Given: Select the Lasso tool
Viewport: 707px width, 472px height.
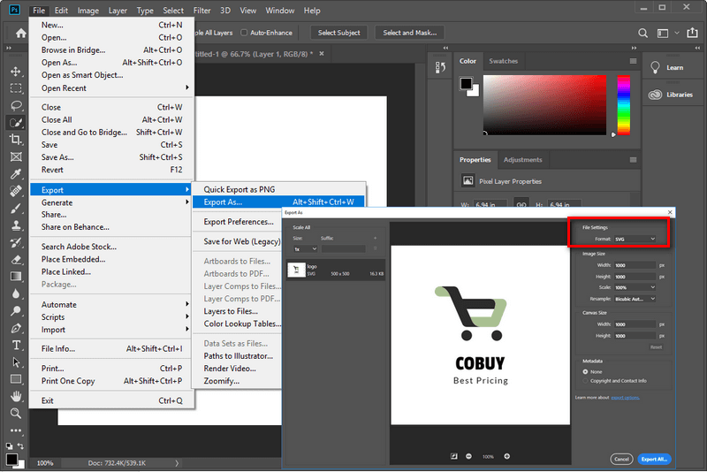Looking at the screenshot, I should pyautogui.click(x=16, y=105).
